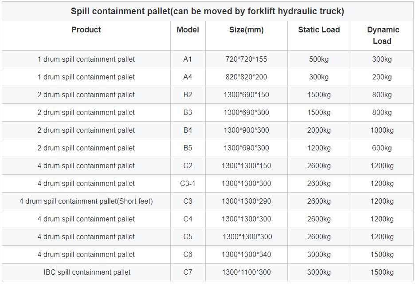Click the table title Spill containment pallet

click(207, 11)
